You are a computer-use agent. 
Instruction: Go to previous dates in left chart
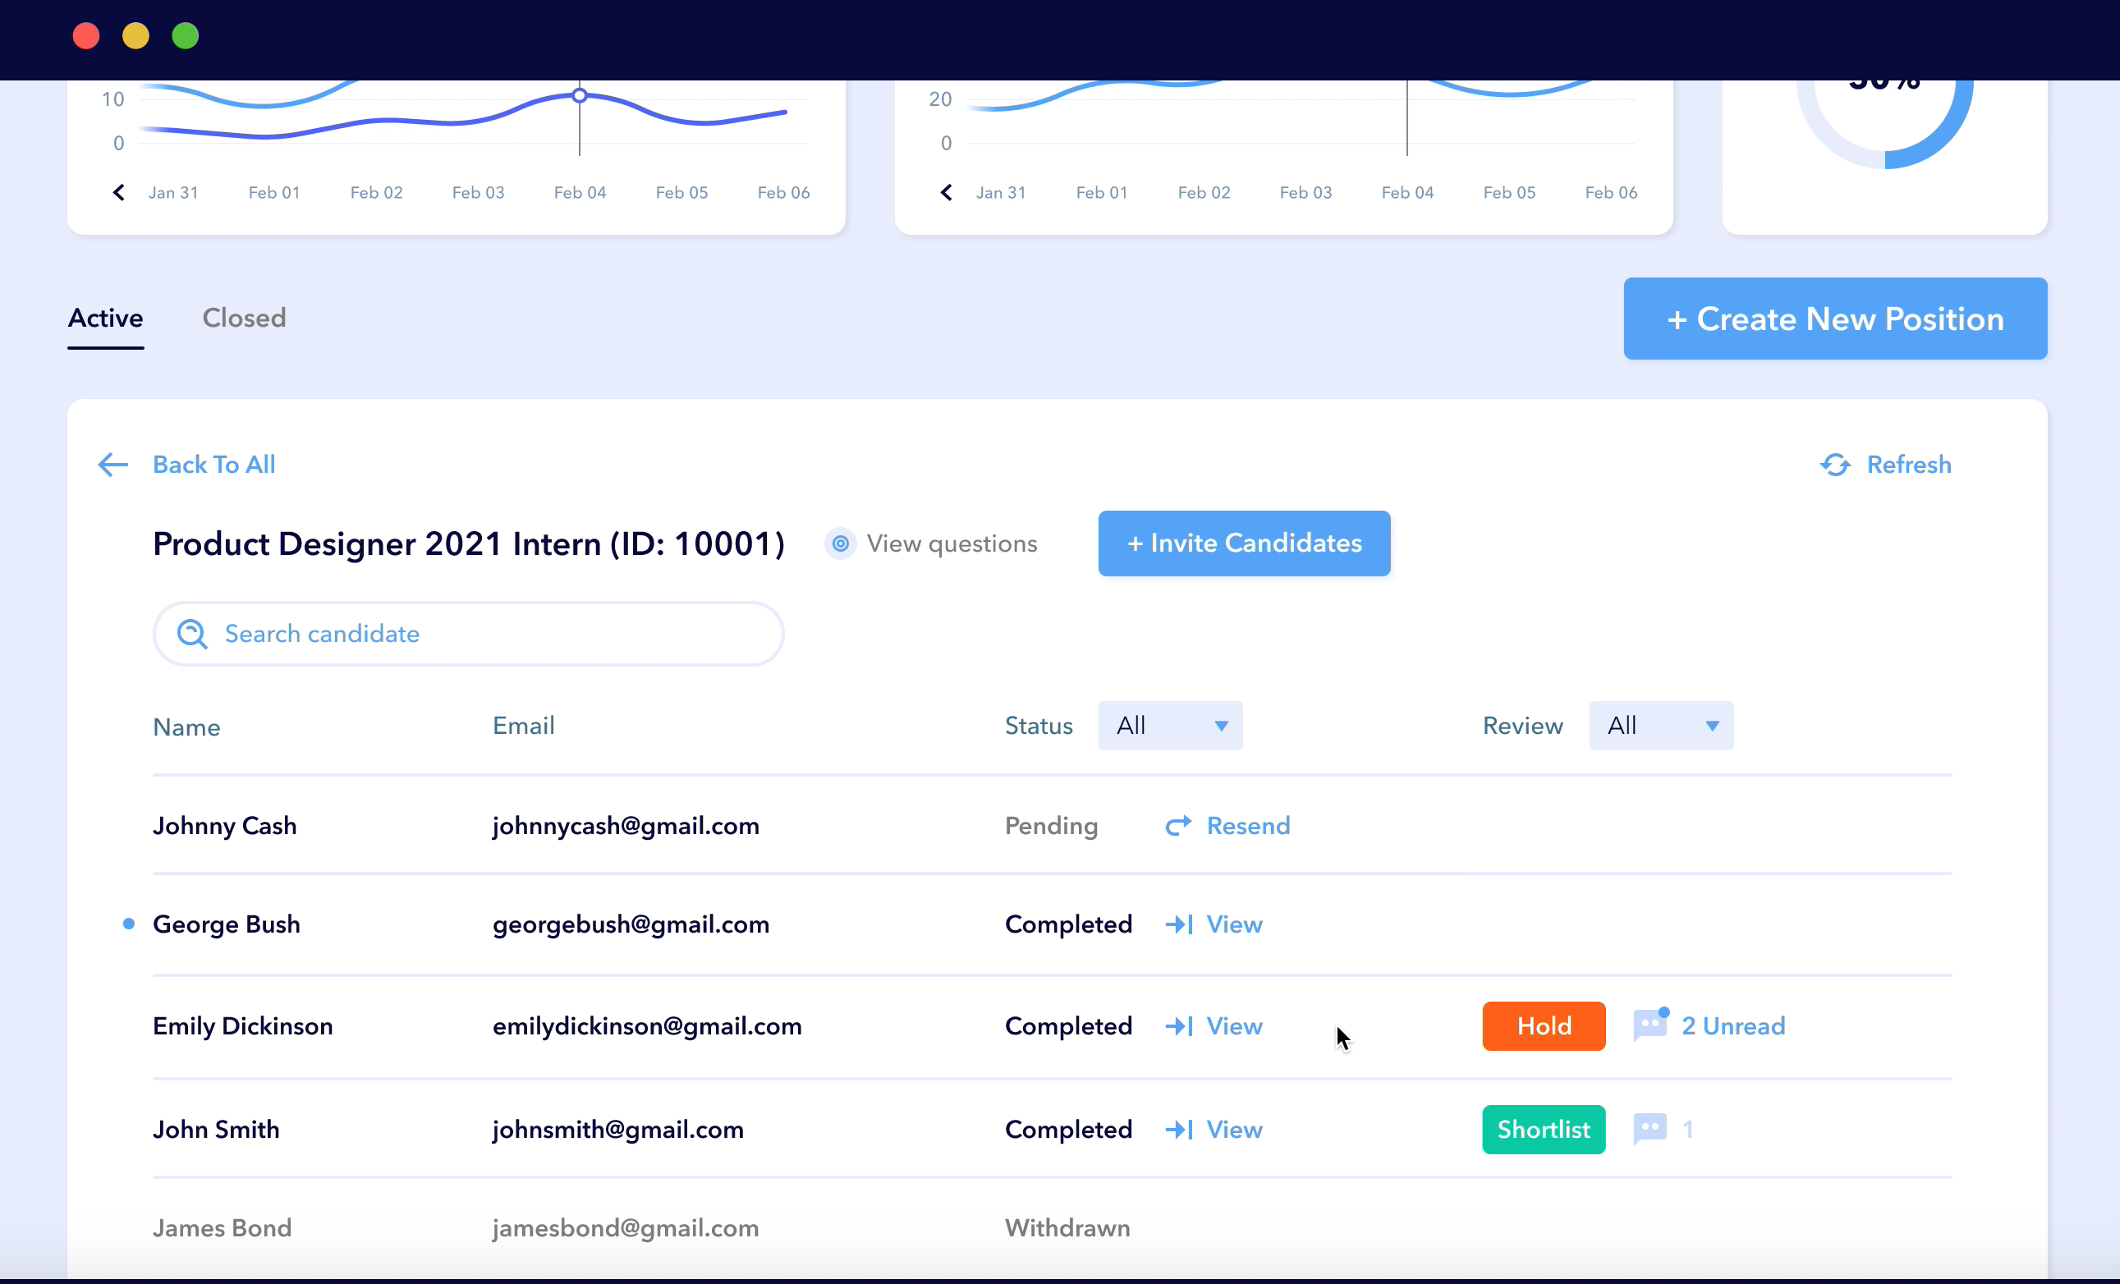(119, 193)
